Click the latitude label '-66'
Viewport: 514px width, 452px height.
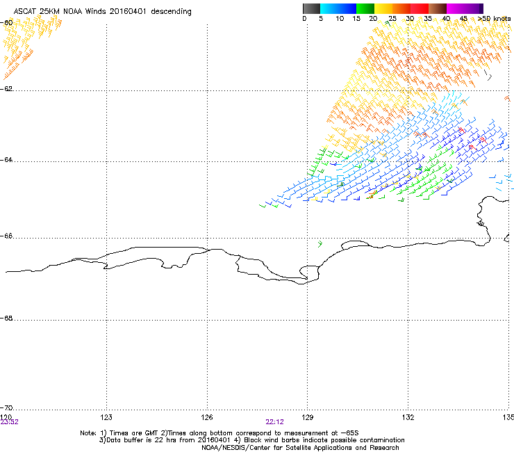(7, 236)
